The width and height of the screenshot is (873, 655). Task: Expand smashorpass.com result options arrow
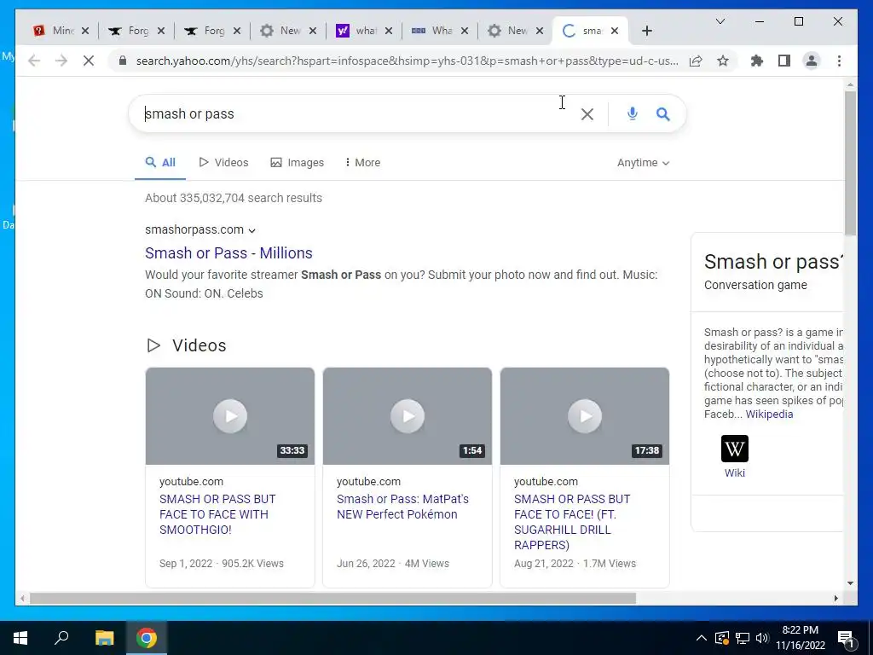pyautogui.click(x=252, y=230)
